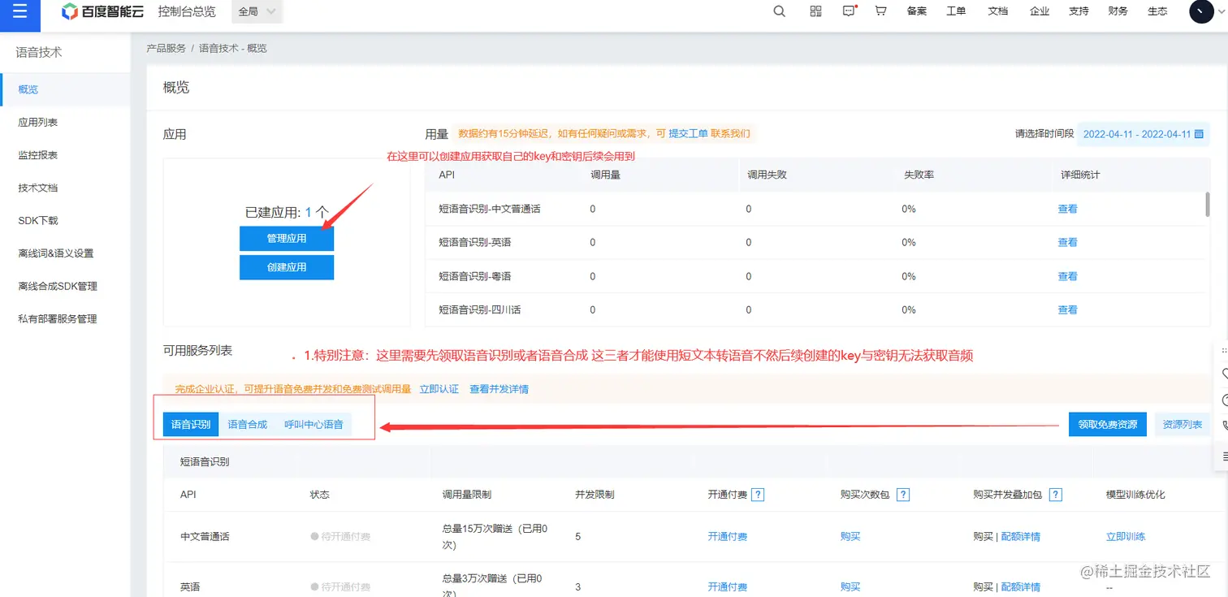This screenshot has height=597, width=1228.
Task: Click 开通付费 for 英语
Action: 728,586
